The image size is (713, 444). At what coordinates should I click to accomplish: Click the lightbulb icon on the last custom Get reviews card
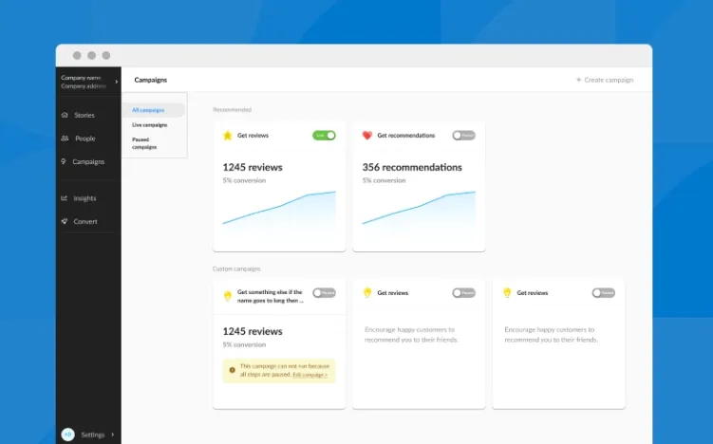(507, 292)
